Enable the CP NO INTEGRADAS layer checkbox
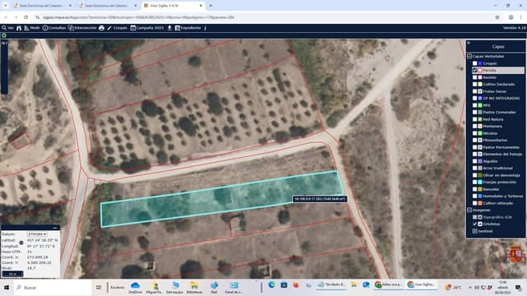 tap(474, 99)
